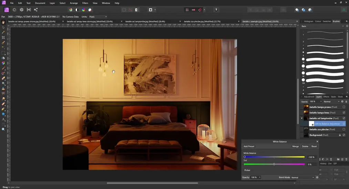349x189 pixels.
Task: Toggle White Balance Adjustment layer visibility
Action: point(344,124)
